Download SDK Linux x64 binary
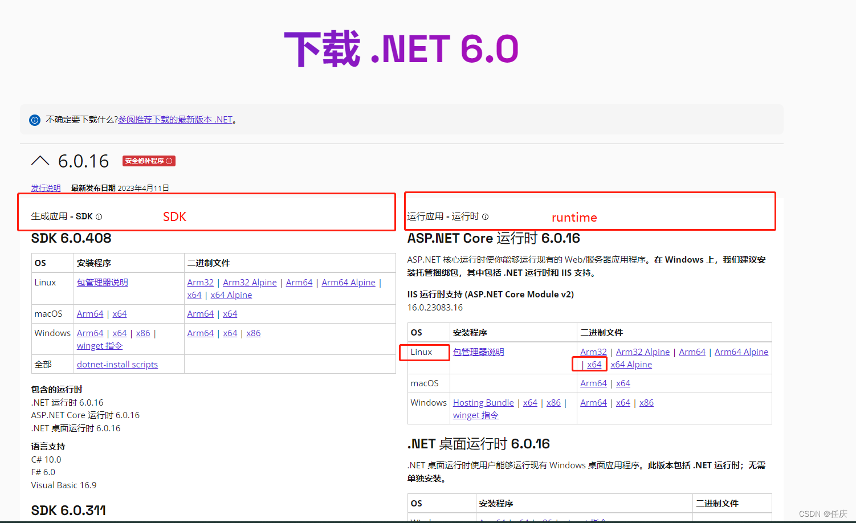856x523 pixels. (x=194, y=295)
